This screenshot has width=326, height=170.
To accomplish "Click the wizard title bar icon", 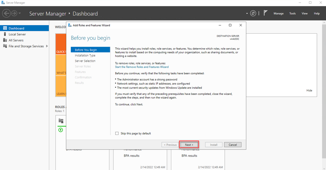I will pos(70,25).
